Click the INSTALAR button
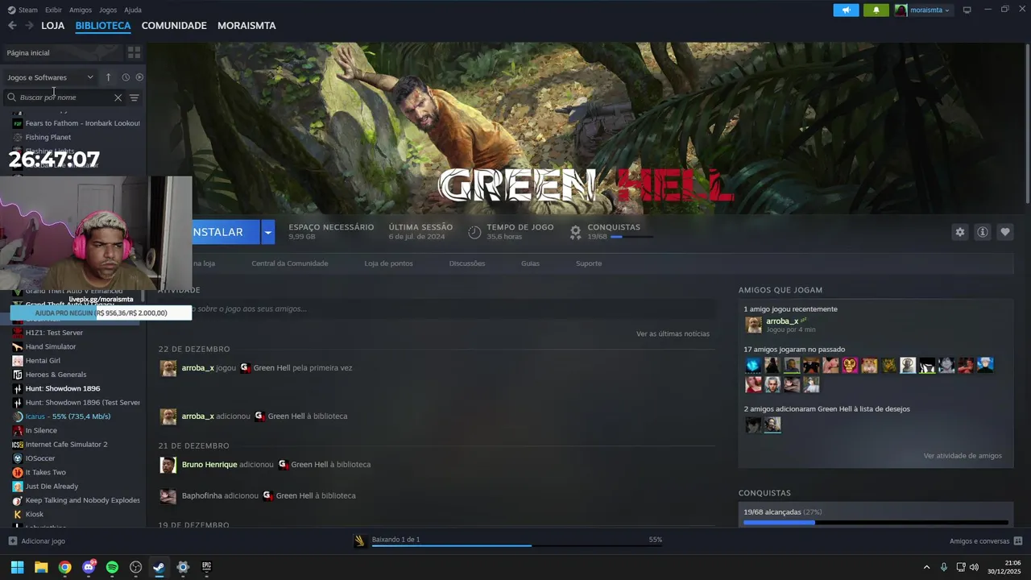 tap(226, 232)
